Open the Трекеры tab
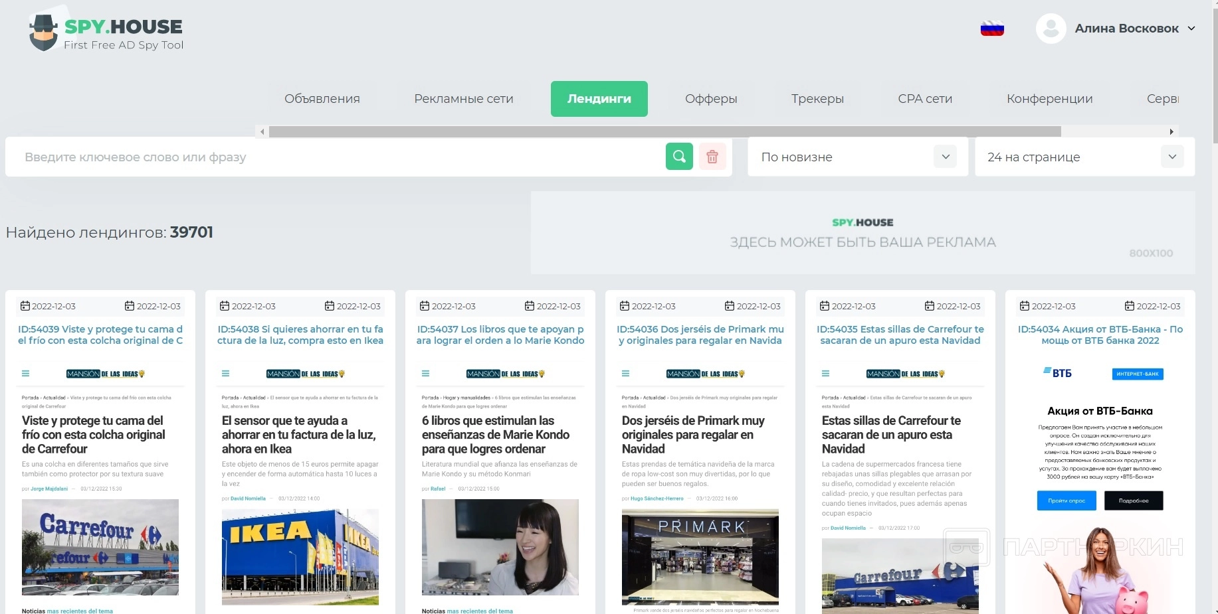Viewport: 1218px width, 614px height. pos(817,99)
